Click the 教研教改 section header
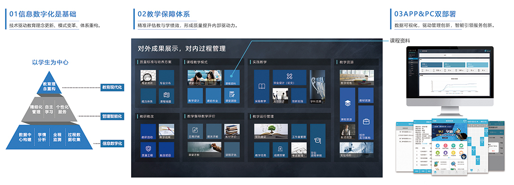 [158, 116]
